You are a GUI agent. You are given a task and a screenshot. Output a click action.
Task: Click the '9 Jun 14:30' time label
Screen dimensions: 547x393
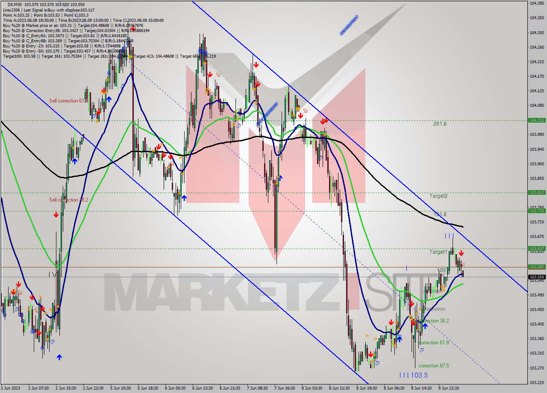[421, 388]
